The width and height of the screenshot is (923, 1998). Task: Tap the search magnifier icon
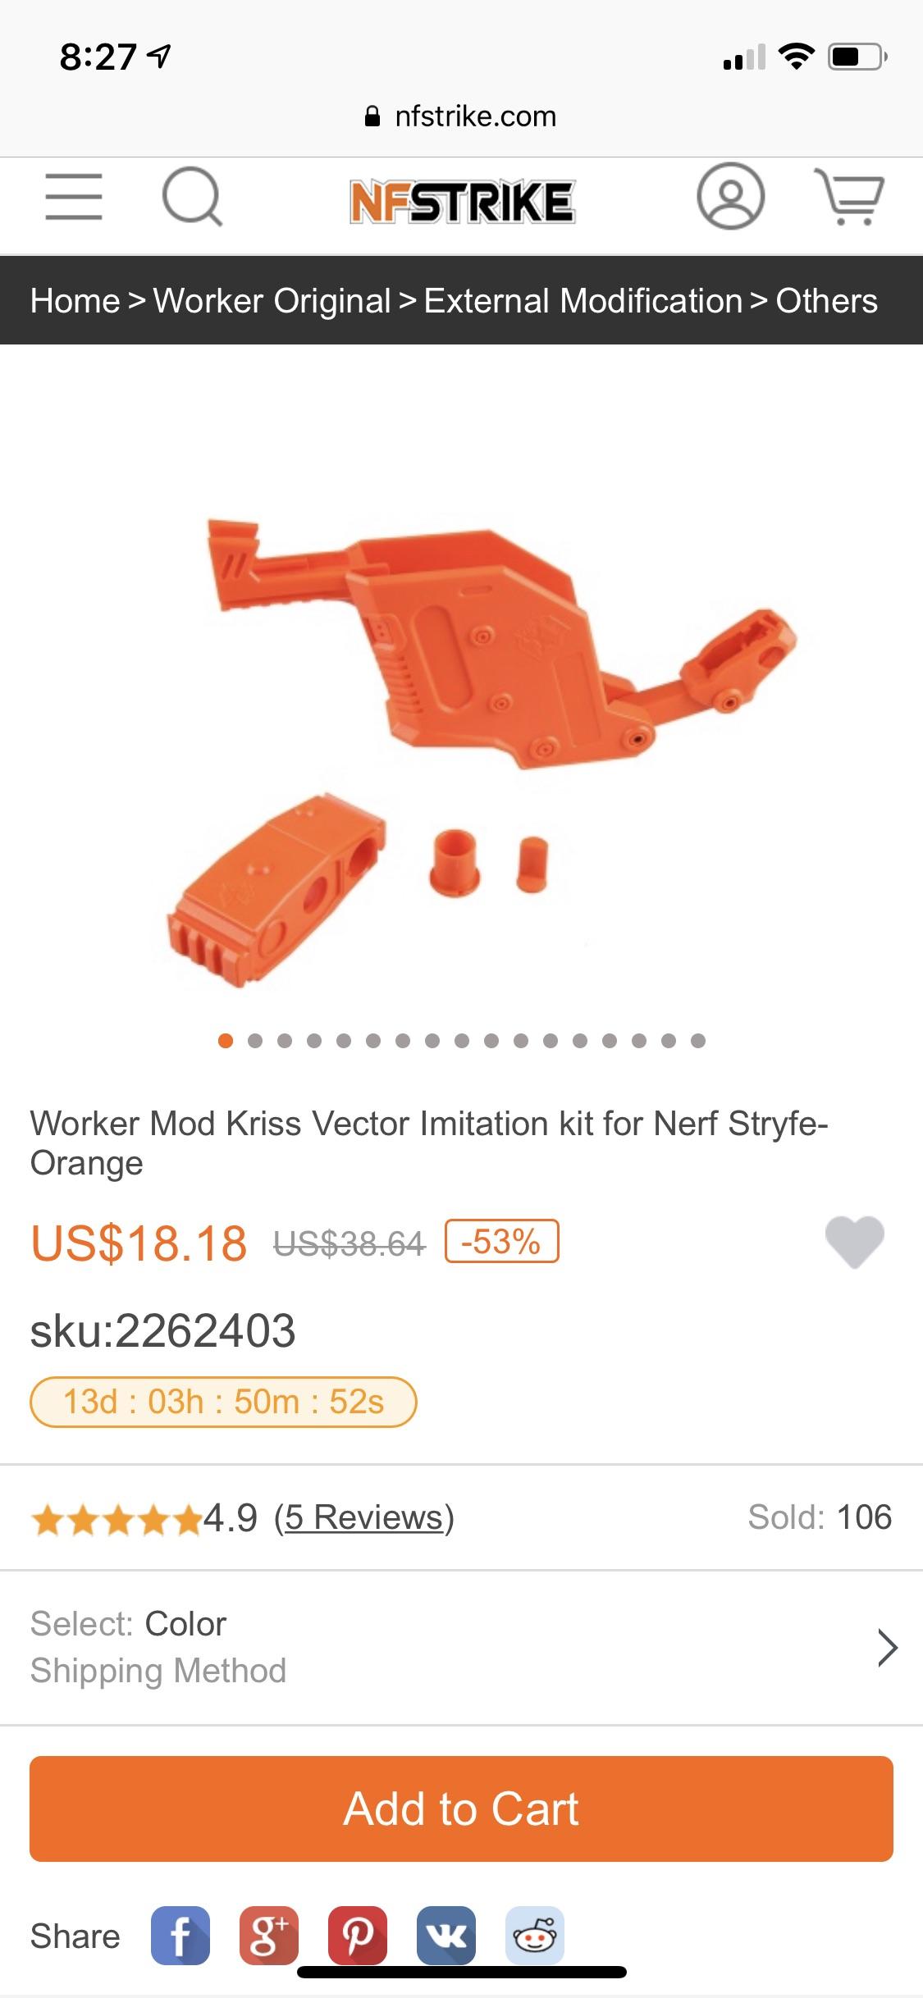(192, 197)
